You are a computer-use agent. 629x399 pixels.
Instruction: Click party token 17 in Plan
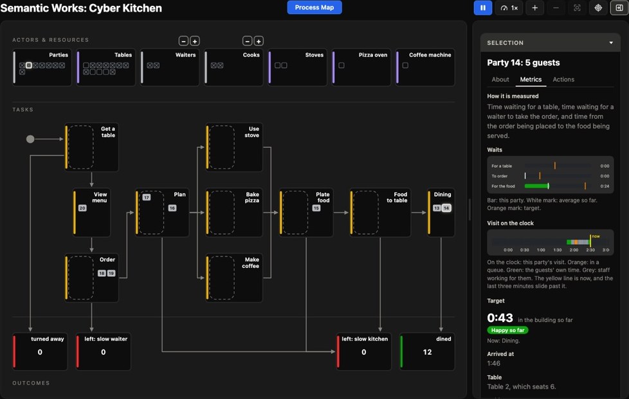147,197
